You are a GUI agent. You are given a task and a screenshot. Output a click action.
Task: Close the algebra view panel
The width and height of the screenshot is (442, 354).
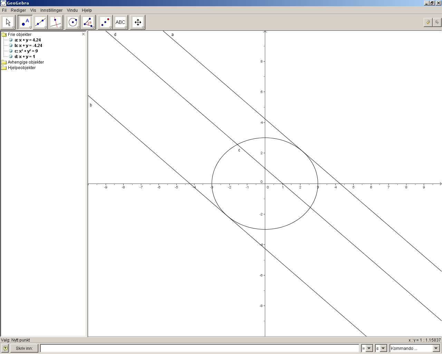pyautogui.click(x=83, y=34)
